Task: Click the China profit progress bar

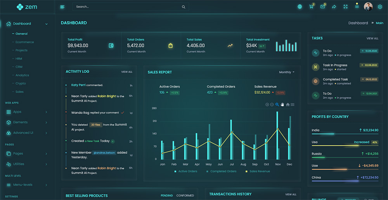Action: pos(345,181)
